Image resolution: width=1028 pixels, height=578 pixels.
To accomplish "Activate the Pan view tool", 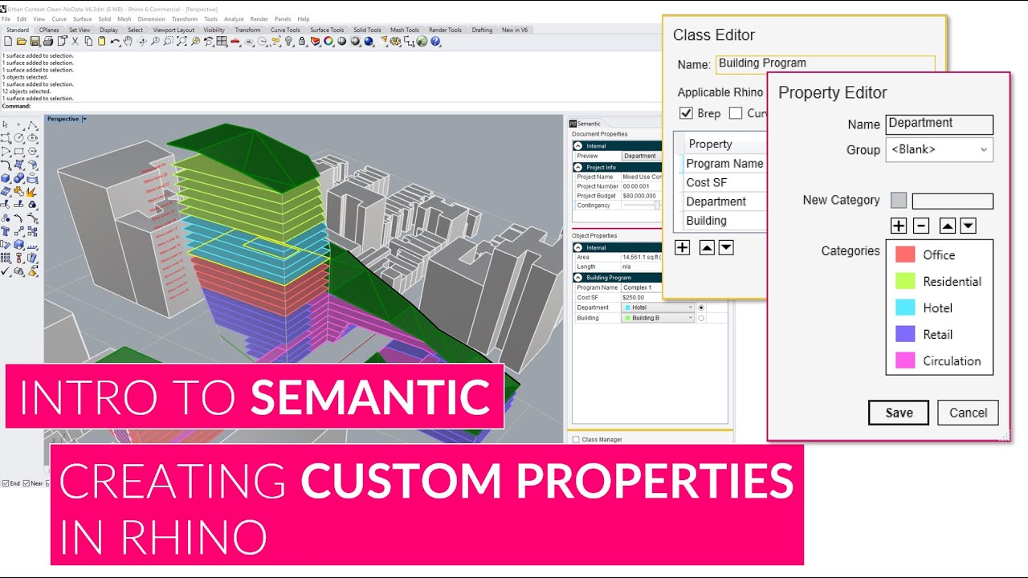I will [x=128, y=41].
